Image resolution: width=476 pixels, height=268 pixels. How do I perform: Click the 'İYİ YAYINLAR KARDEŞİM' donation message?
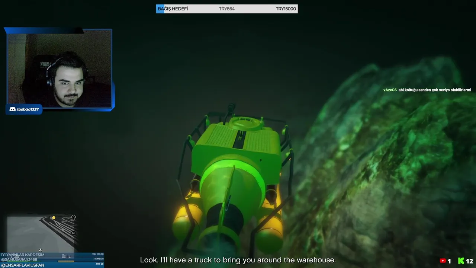[x=23, y=255]
